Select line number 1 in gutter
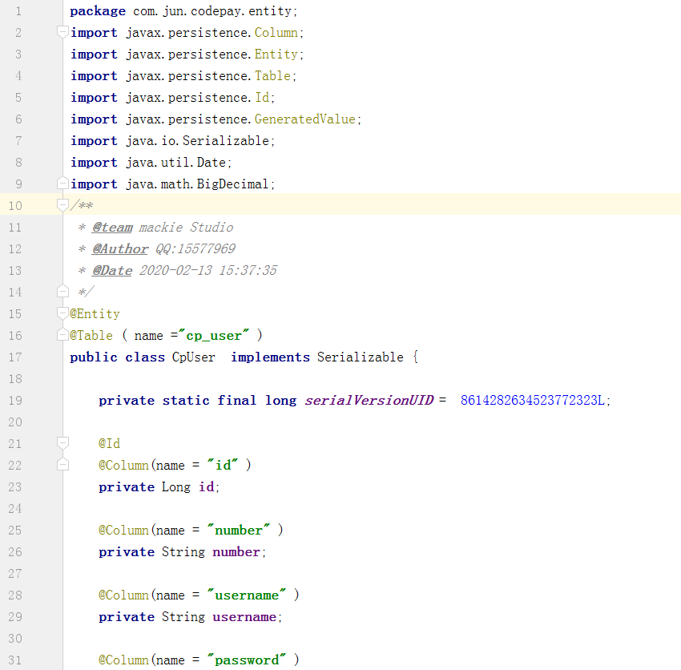Viewport: 681px width, 670px height. click(18, 11)
